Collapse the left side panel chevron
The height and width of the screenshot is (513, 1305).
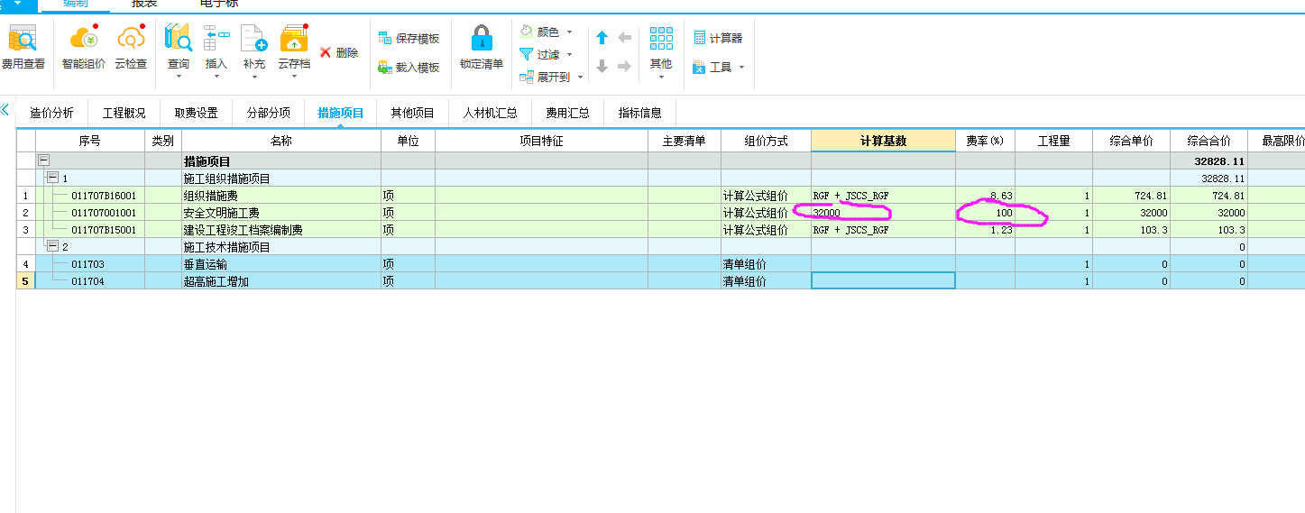pyautogui.click(x=5, y=109)
